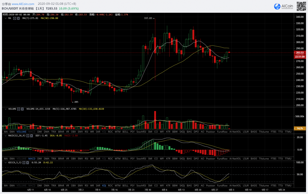
Task: Collapse the MACD(12,26,9) panel chevron
Action: [5, 136]
